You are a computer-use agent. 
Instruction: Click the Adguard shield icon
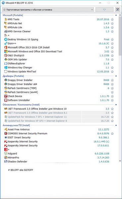coord(6,154)
